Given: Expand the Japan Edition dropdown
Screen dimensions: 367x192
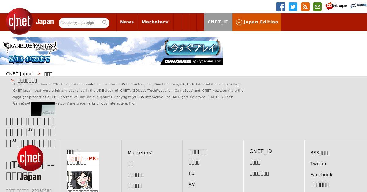Looking at the screenshot, I should (257, 22).
